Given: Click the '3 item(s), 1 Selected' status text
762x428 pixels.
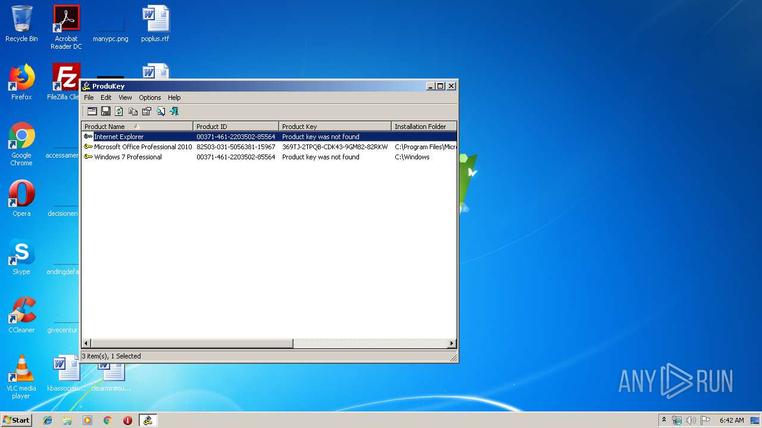Looking at the screenshot, I should 111,356.
